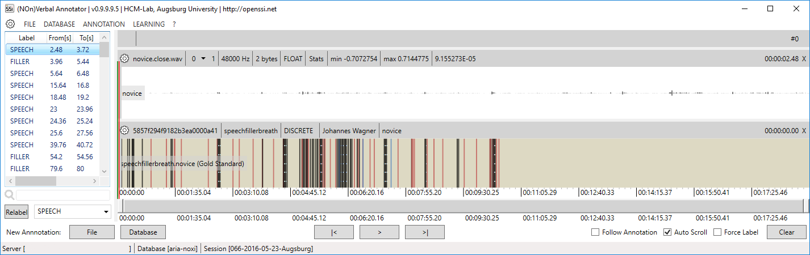Uncheck the Auto Scroll checkbox
Screen dimensions: 810x255
667,232
